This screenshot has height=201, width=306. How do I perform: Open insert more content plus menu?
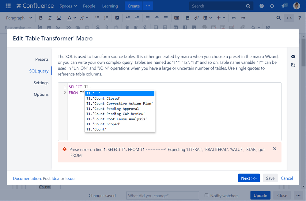tap(221, 18)
